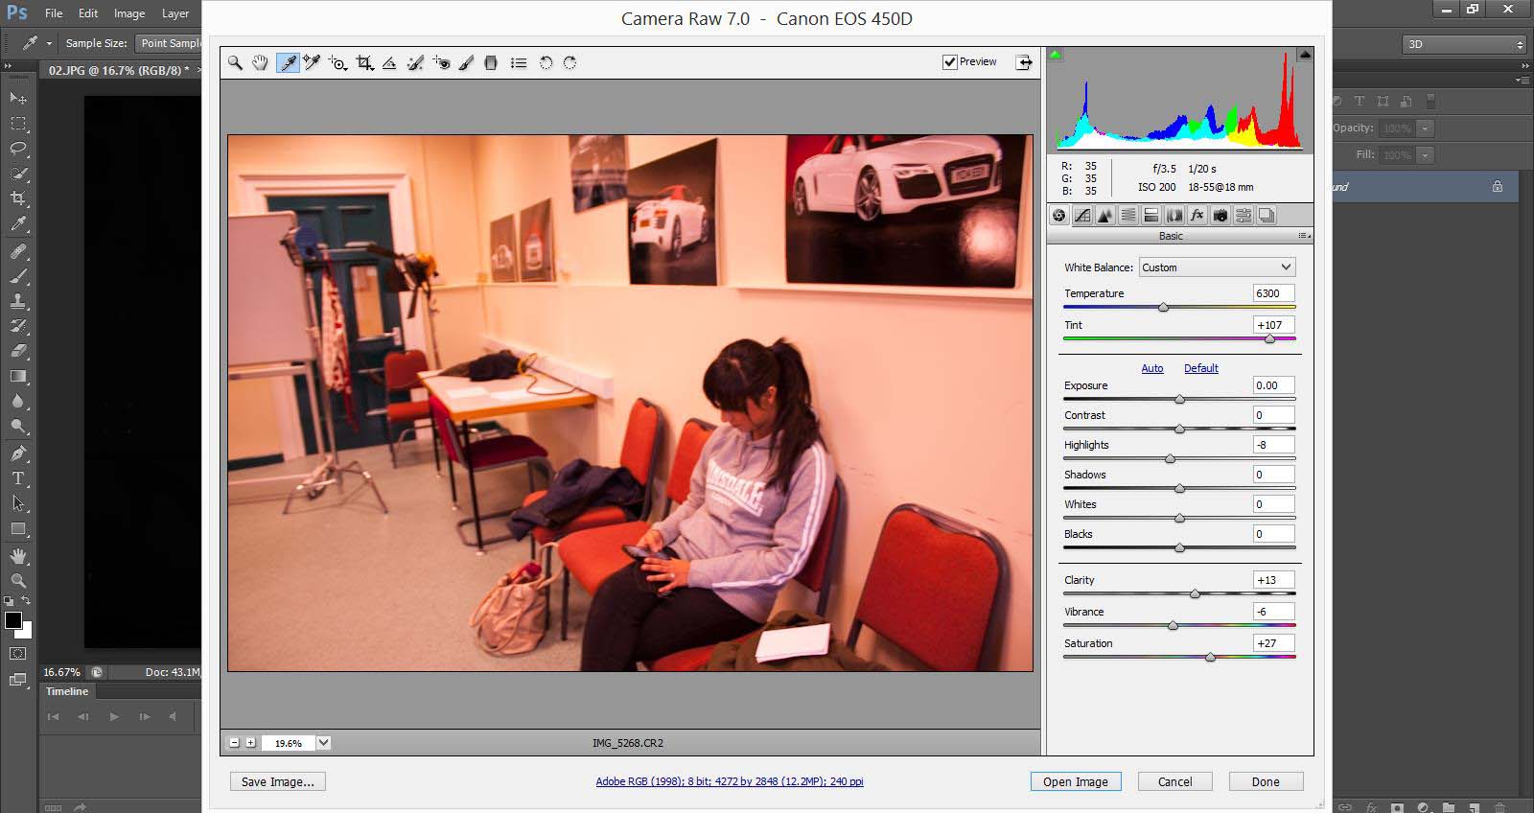
Task: Pick the Crop tool in Camera Raw
Action: coord(364,63)
